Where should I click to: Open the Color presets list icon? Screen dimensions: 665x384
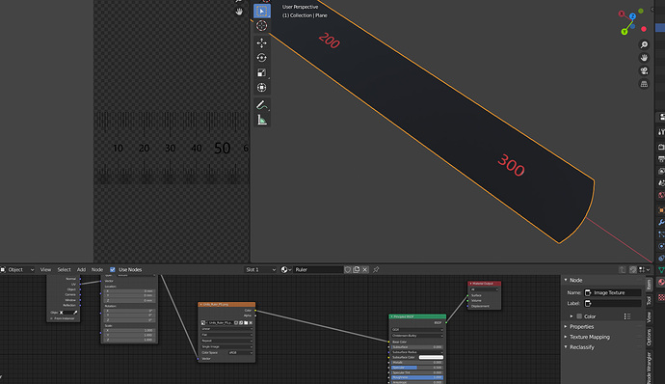tap(627, 316)
